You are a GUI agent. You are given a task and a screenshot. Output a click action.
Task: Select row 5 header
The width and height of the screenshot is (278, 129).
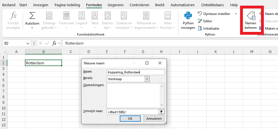point(4,80)
